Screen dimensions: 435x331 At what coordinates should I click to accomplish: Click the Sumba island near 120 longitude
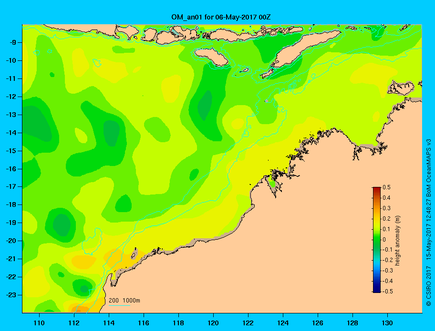point(211,57)
